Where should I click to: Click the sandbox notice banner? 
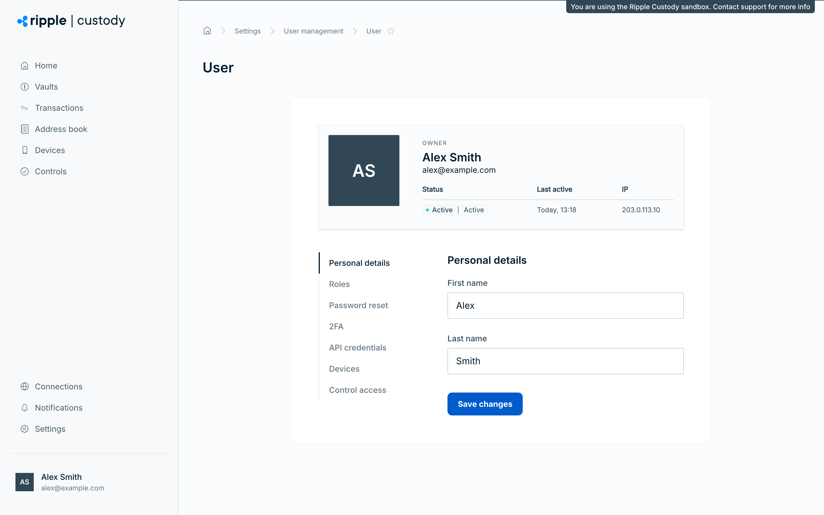click(x=690, y=7)
